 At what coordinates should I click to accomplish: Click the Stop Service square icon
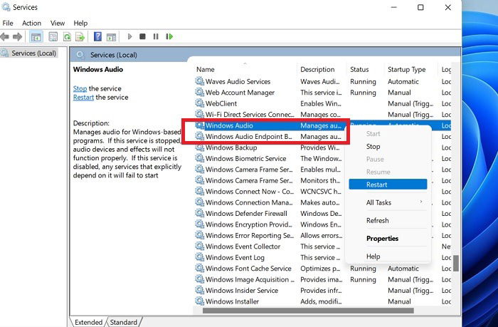142,36
